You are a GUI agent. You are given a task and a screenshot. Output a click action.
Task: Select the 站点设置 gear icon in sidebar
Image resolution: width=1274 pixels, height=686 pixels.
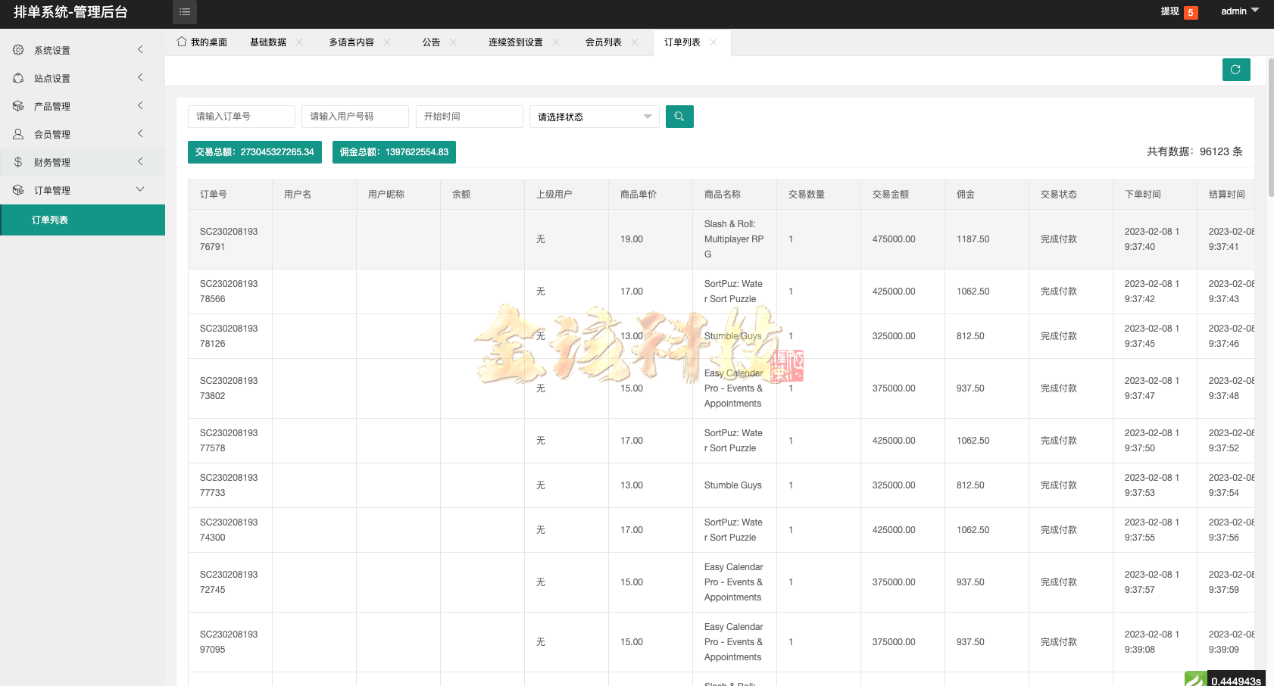[18, 78]
